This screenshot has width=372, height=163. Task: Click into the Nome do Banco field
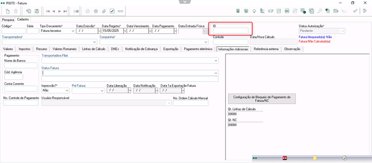point(21,66)
